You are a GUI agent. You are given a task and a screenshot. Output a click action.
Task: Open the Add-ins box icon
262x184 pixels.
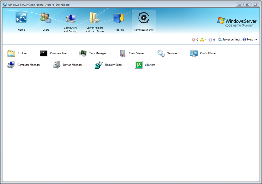click(x=118, y=18)
